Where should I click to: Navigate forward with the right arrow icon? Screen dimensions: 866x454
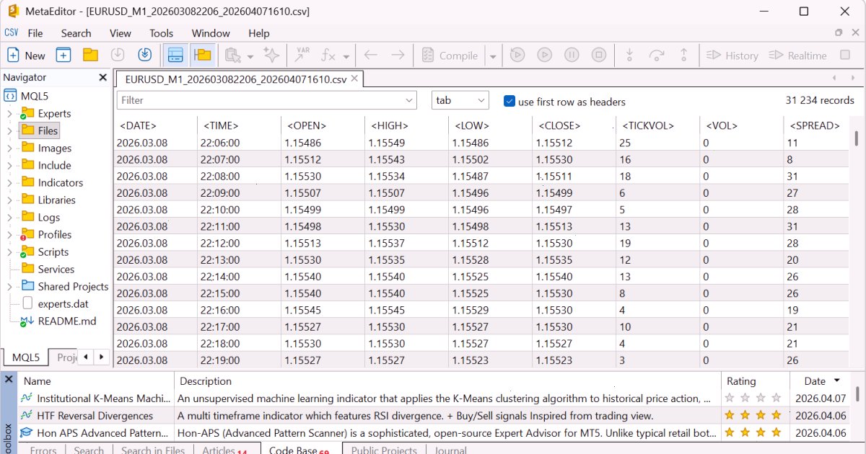click(x=398, y=55)
